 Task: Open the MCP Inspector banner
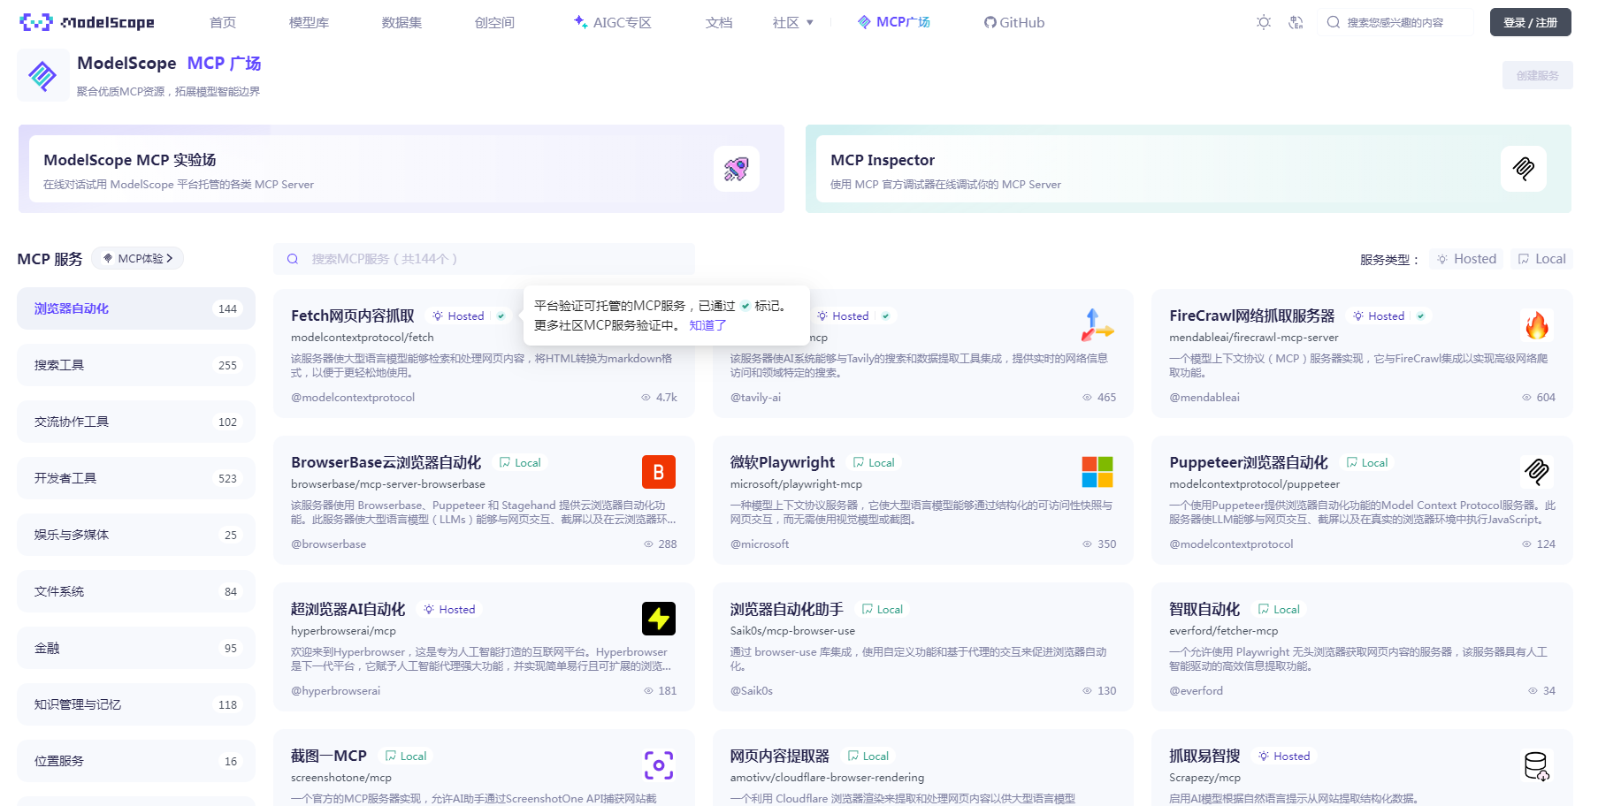point(1188,169)
